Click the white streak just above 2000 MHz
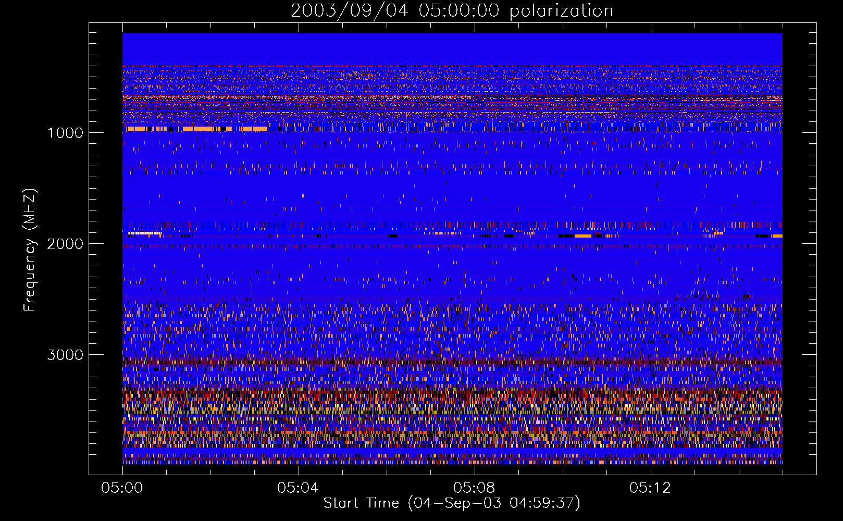 pos(144,233)
